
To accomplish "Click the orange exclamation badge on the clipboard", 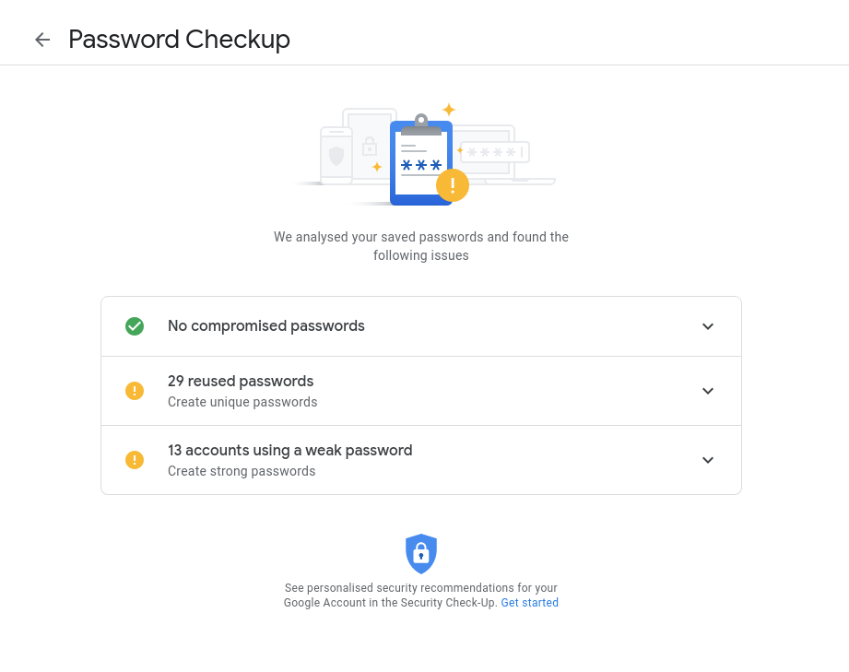I will click(453, 185).
